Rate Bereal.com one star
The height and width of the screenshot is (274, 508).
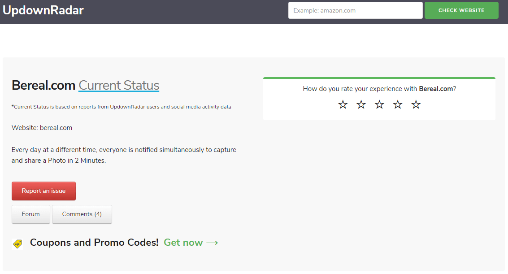pos(343,104)
